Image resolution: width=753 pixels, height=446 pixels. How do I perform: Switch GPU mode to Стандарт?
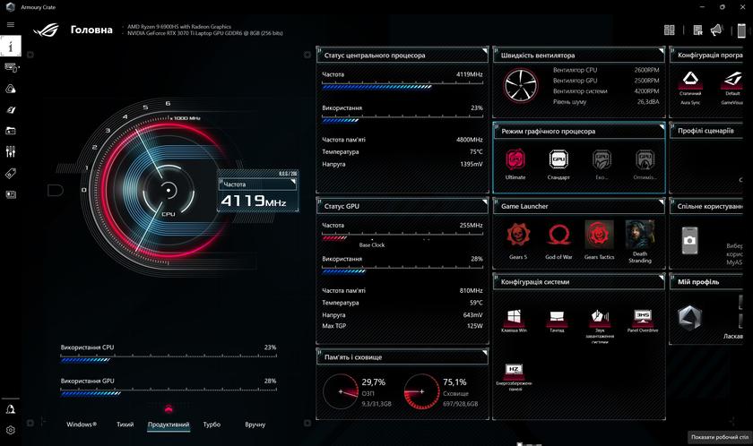558,161
